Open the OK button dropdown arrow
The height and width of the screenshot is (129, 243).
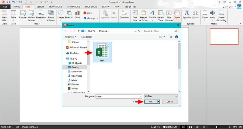(x=158, y=102)
